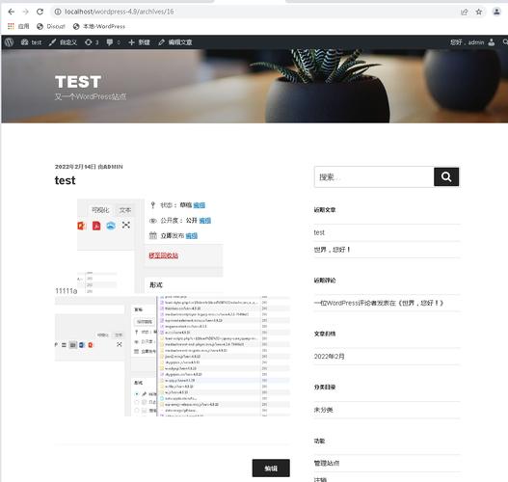Open the 世界，您好！ recent post link

332,250
